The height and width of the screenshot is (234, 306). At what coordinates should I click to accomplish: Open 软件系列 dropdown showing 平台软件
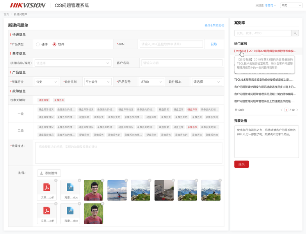98,82
